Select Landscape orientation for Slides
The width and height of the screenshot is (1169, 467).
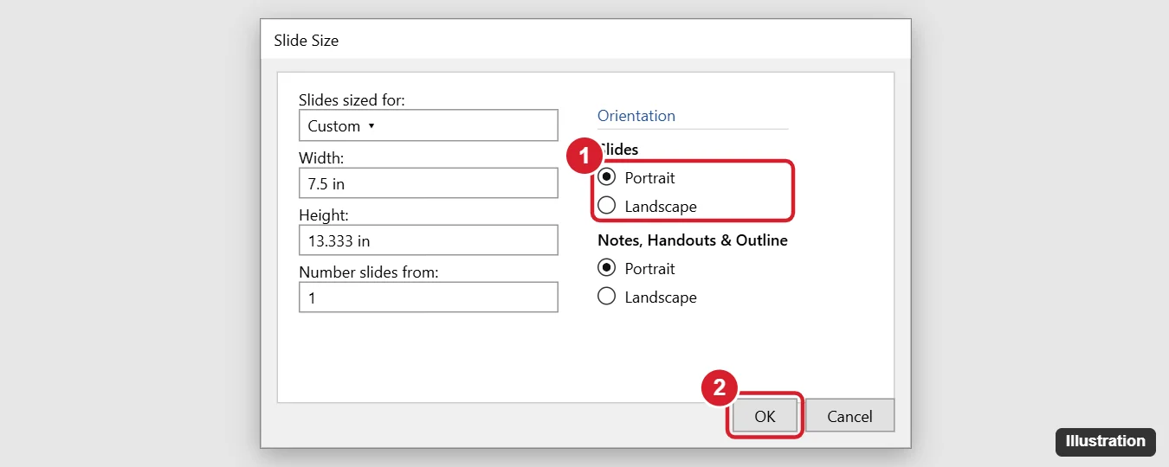coord(607,206)
